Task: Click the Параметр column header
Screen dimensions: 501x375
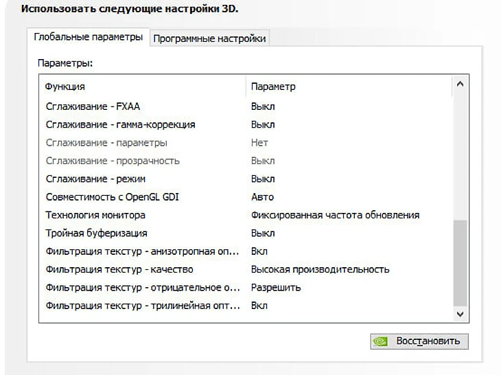Action: click(273, 87)
